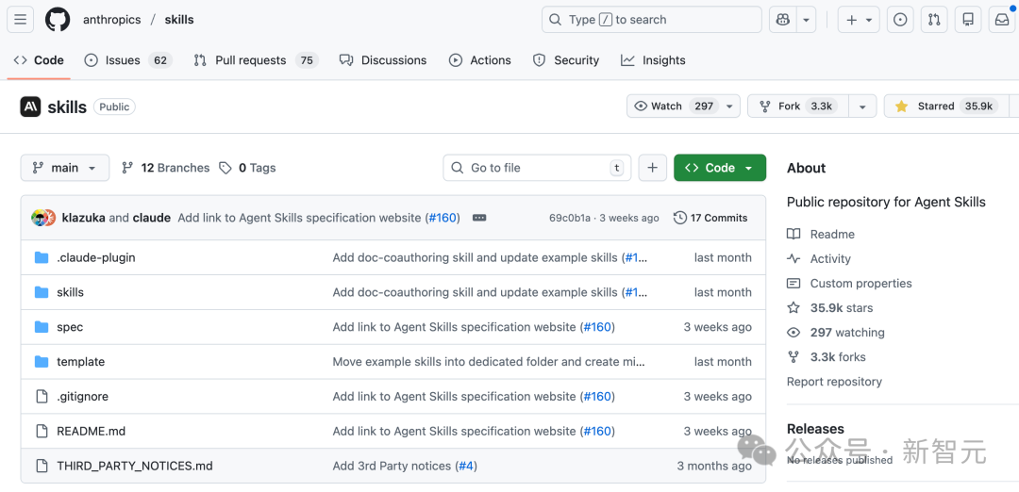Viewport: 1019px width, 492px height.
Task: Open the claude co-author link
Action: click(151, 218)
